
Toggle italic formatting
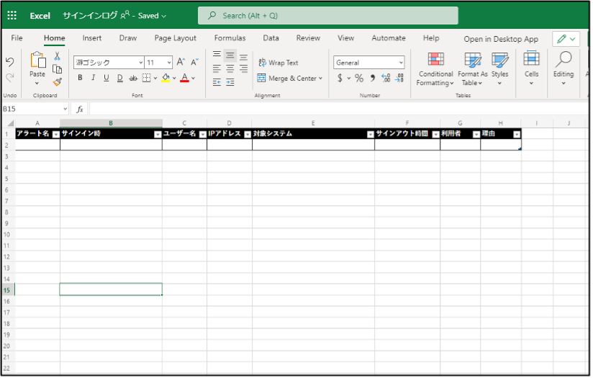(93, 78)
